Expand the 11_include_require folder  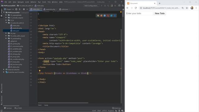(6, 18)
